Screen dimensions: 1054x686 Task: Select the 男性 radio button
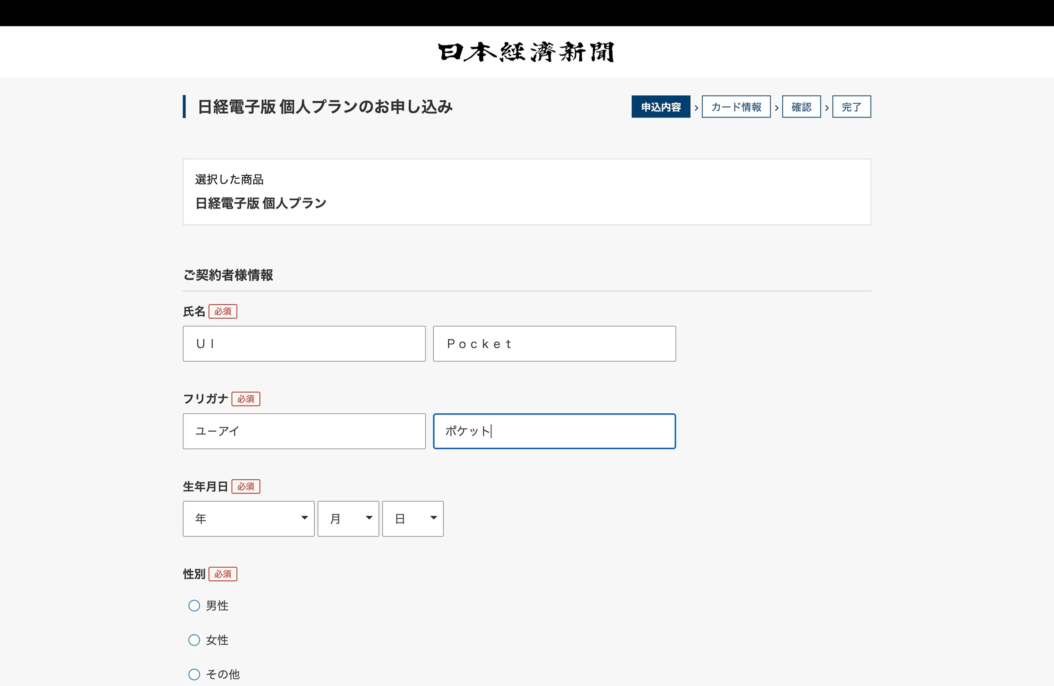[x=194, y=606]
